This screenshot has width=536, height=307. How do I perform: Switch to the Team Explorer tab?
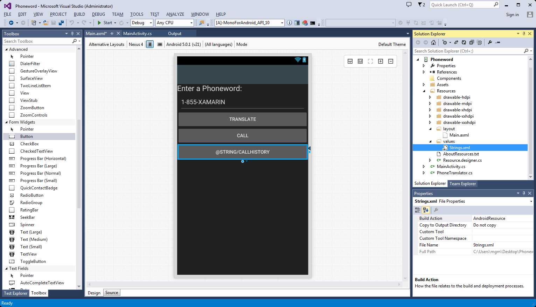pos(462,184)
